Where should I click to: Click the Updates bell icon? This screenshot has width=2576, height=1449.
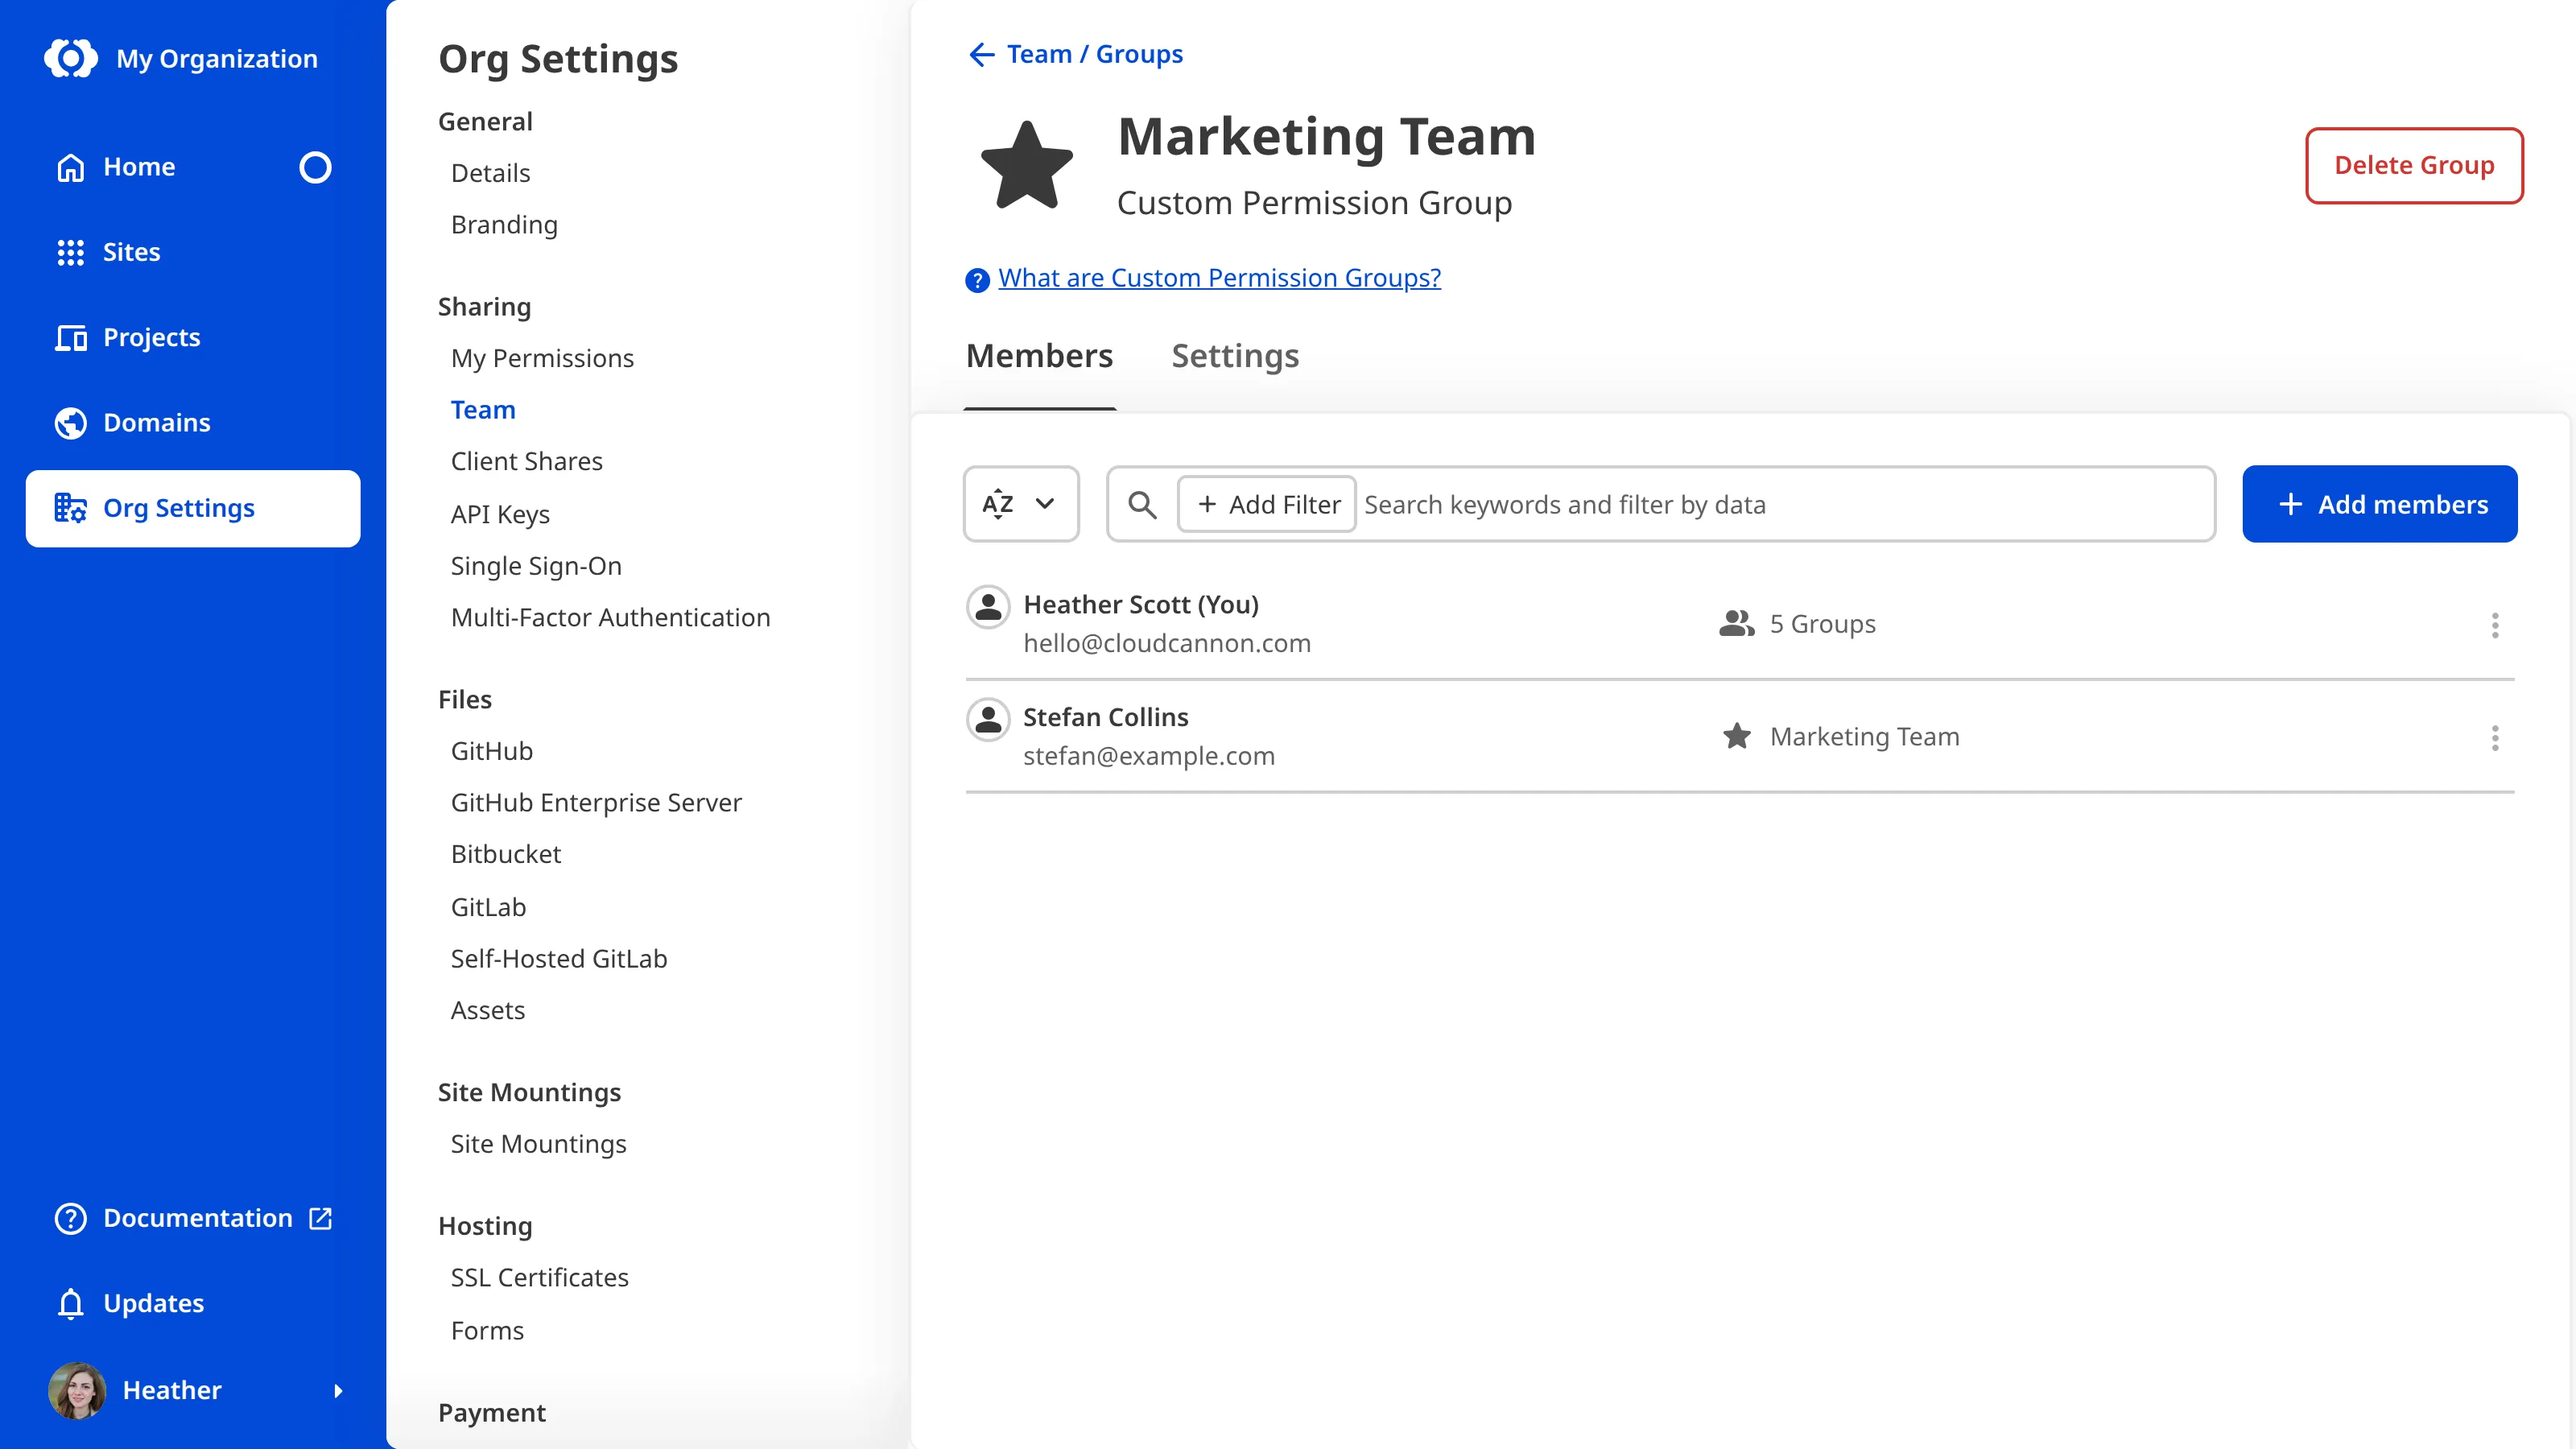click(71, 1304)
